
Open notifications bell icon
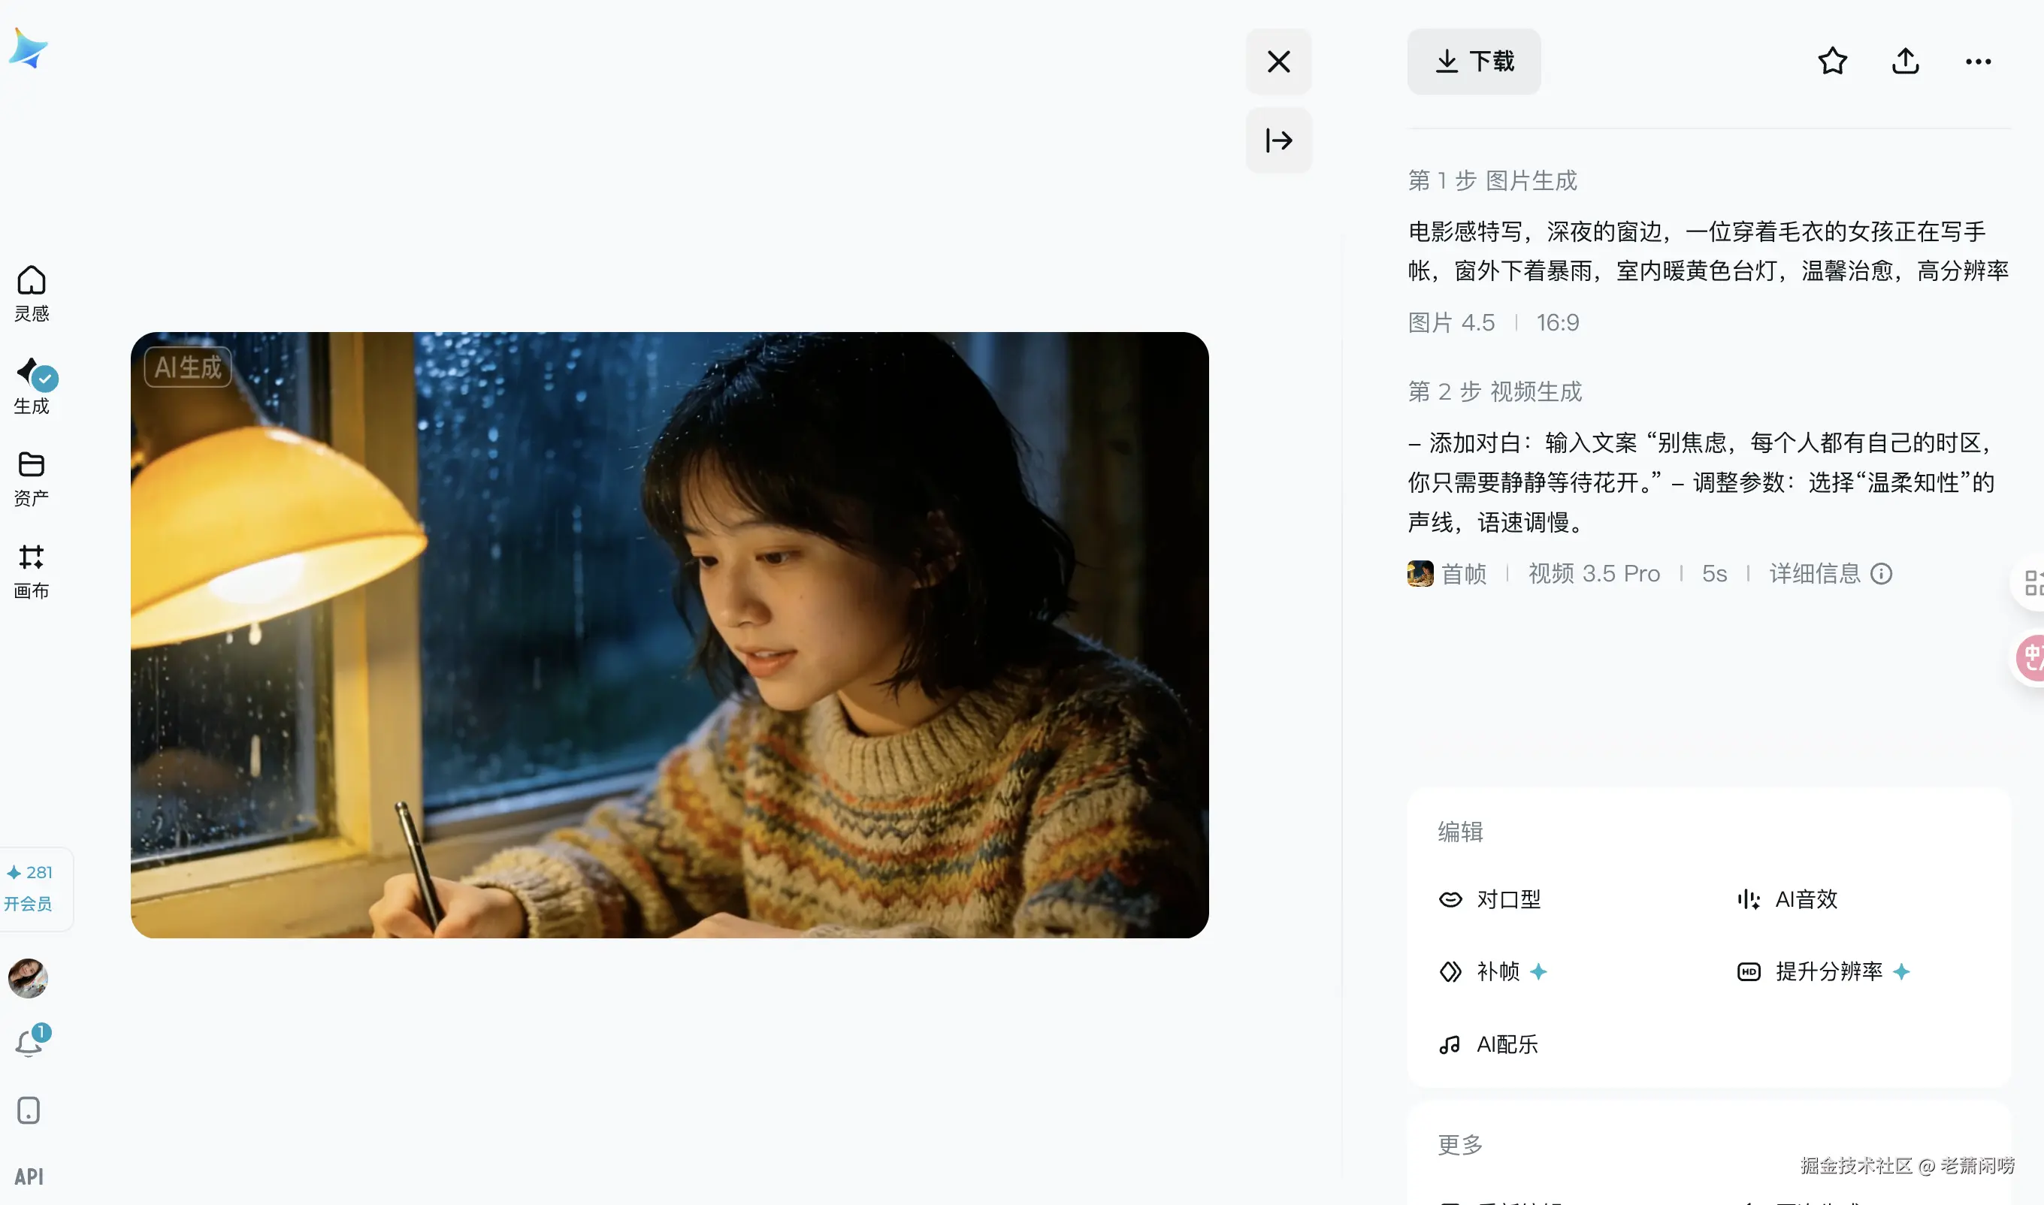click(x=29, y=1041)
